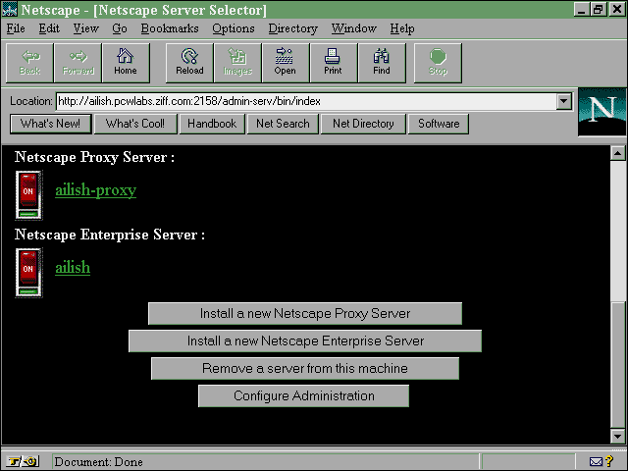Click the Net Directory button
This screenshot has width=628, height=471.
coord(363,124)
